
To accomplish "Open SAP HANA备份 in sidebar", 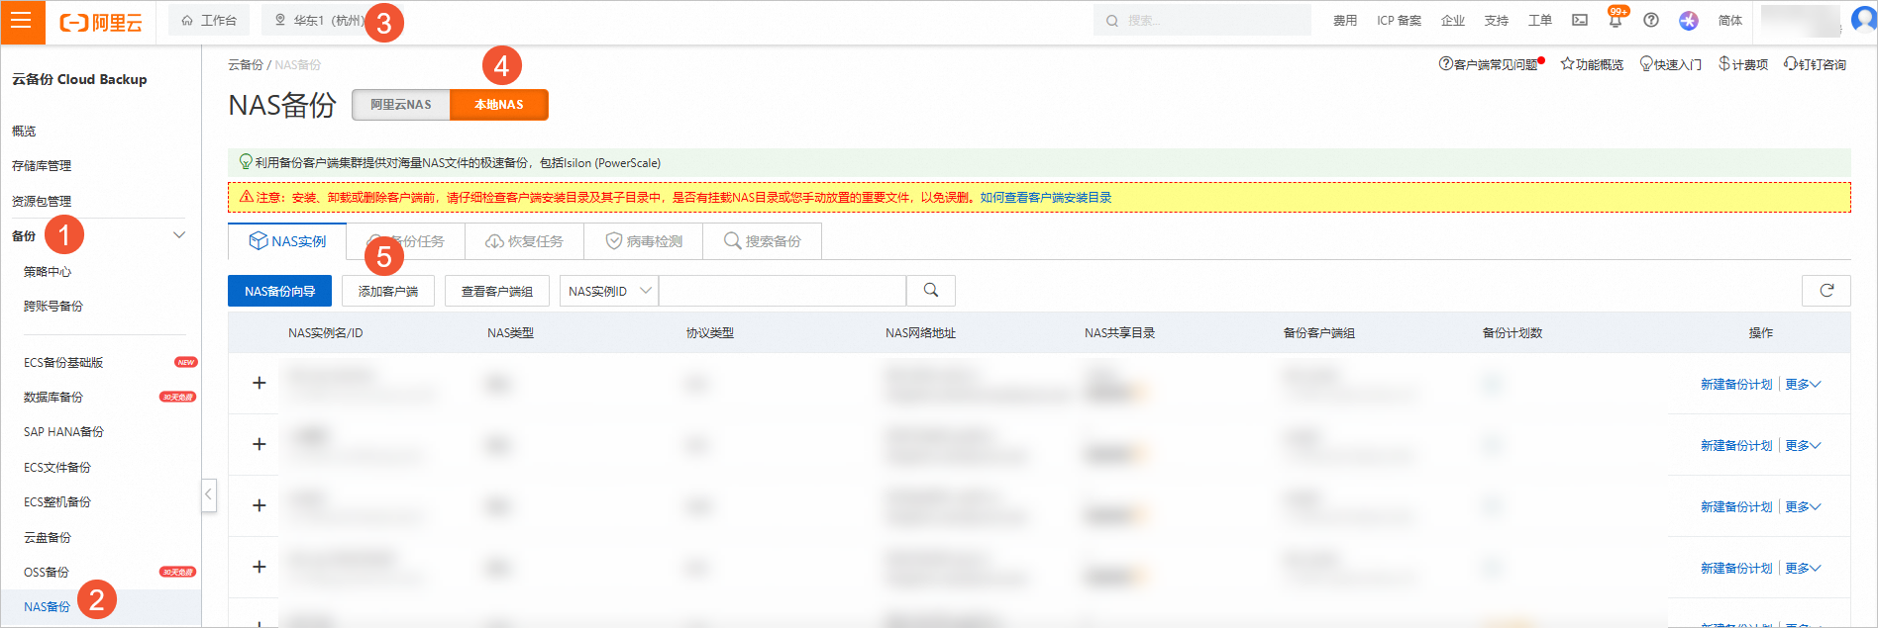I will pos(63,431).
